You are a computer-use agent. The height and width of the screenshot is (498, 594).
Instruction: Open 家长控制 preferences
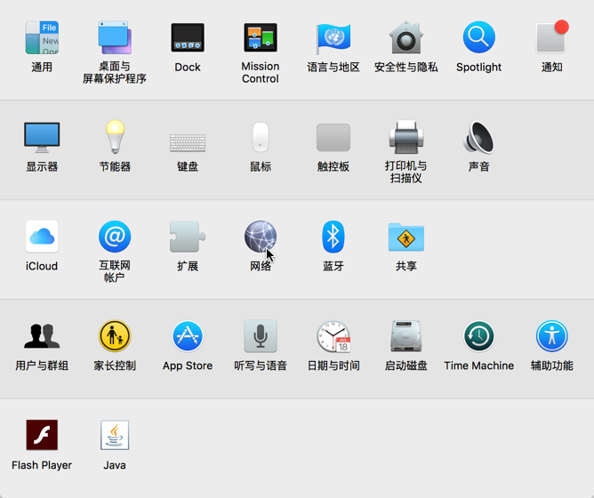(115, 336)
